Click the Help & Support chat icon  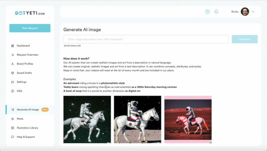point(13,137)
